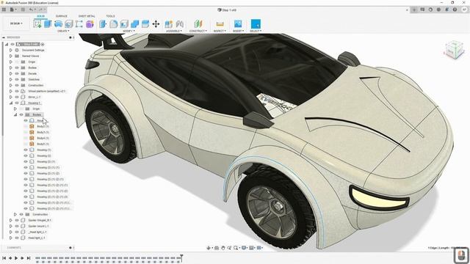
Task: Jump to timeline beginning
Action: (x=4, y=258)
